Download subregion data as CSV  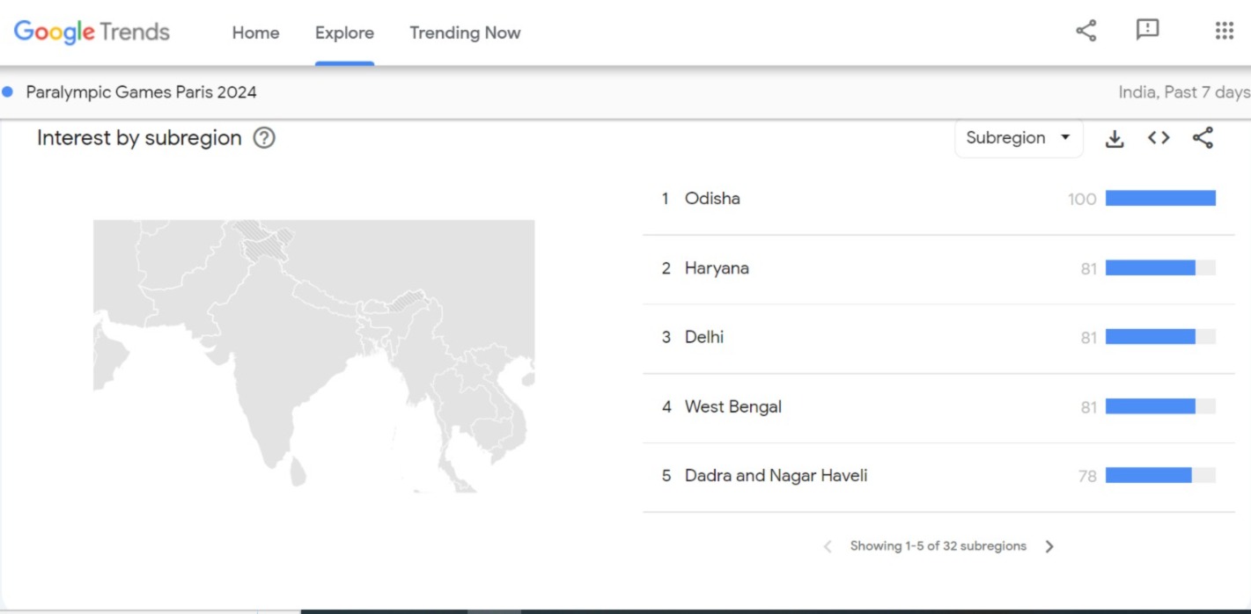[1115, 138]
